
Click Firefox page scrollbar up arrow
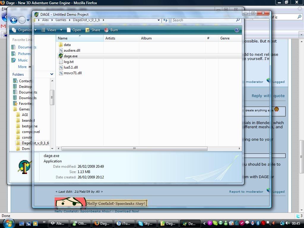(302, 42)
